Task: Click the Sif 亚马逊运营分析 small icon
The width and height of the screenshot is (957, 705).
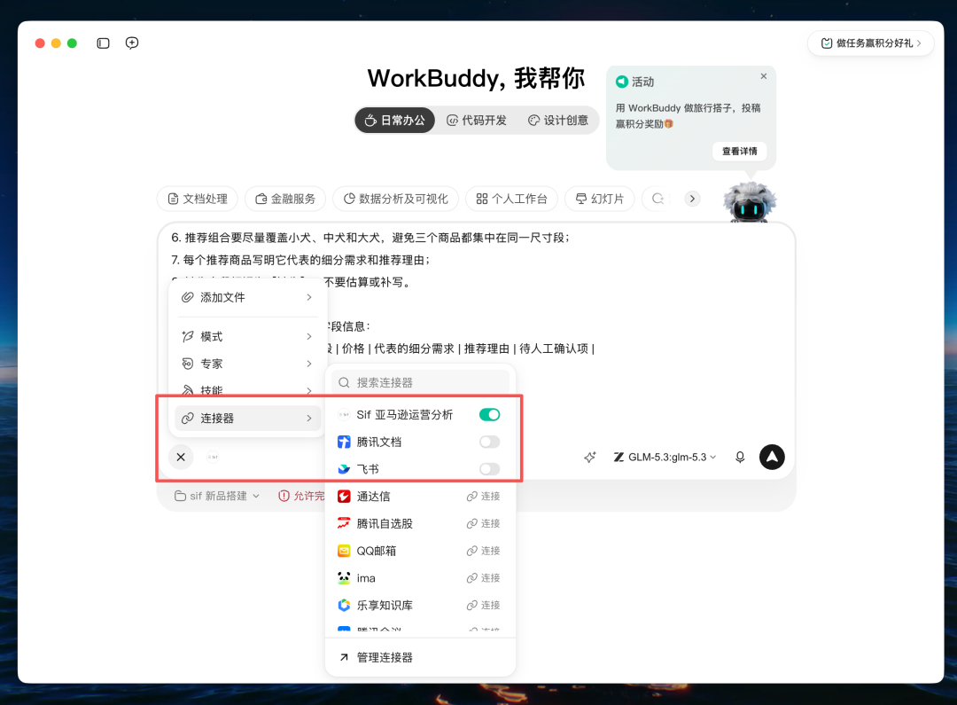Action: click(x=344, y=415)
